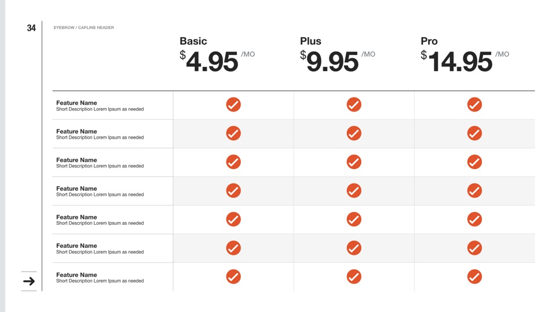Click the Pro column checkmark in first row
The image size is (556, 312).
pyautogui.click(x=474, y=105)
